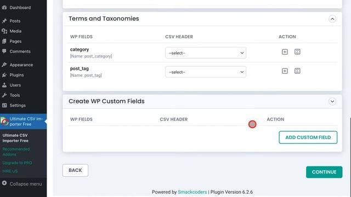The image size is (351, 197).
Task: Open the Recommended Addons link
Action: (x=16, y=152)
